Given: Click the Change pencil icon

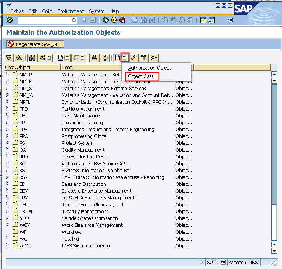Looking at the screenshot, I should pos(133,58).
